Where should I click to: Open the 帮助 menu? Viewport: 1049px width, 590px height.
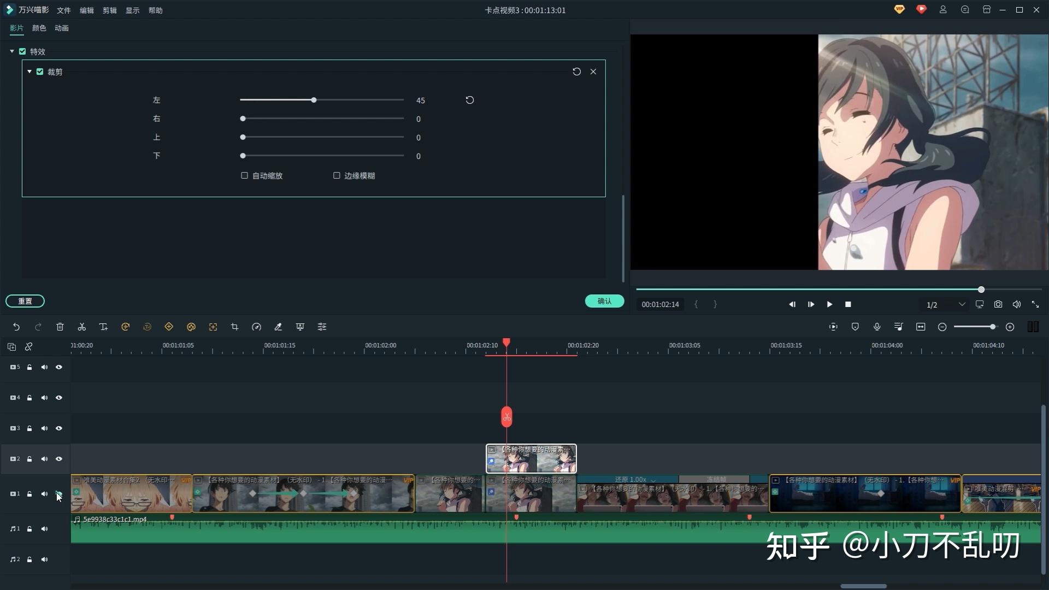[x=156, y=10]
